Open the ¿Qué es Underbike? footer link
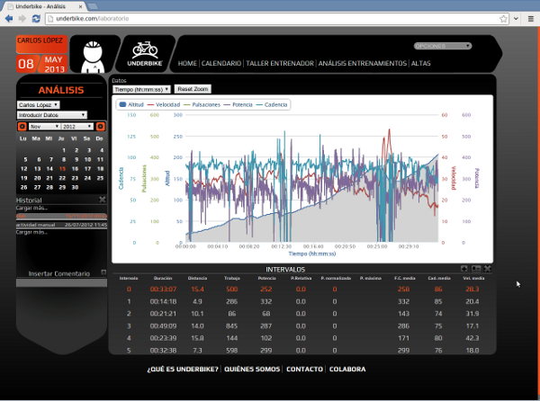540x401 pixels. (x=183, y=369)
